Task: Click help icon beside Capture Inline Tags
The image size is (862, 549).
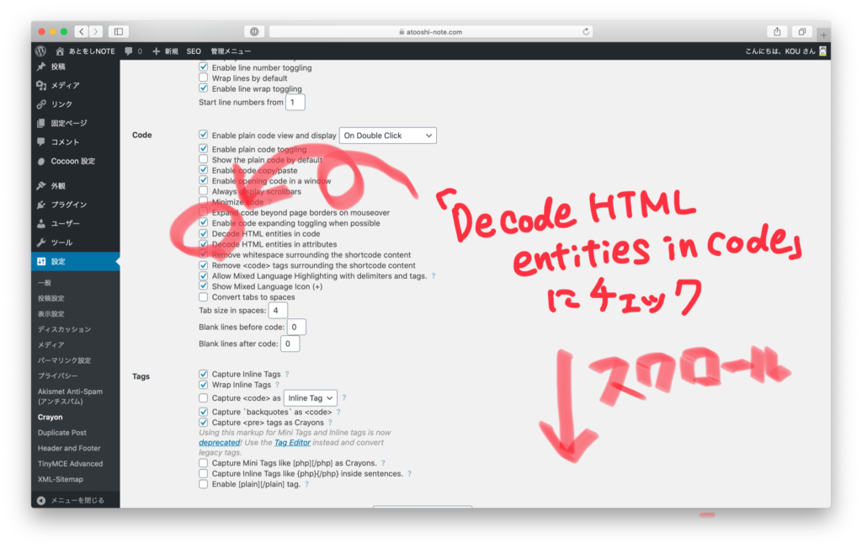Action: pyautogui.click(x=287, y=374)
